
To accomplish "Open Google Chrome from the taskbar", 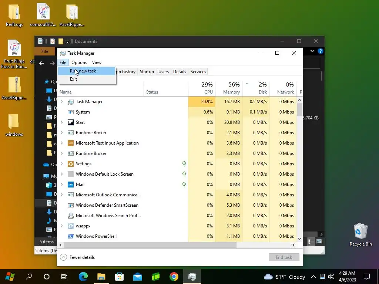I will coord(174,277).
